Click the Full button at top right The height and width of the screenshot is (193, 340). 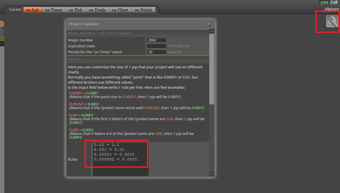[334, 2]
